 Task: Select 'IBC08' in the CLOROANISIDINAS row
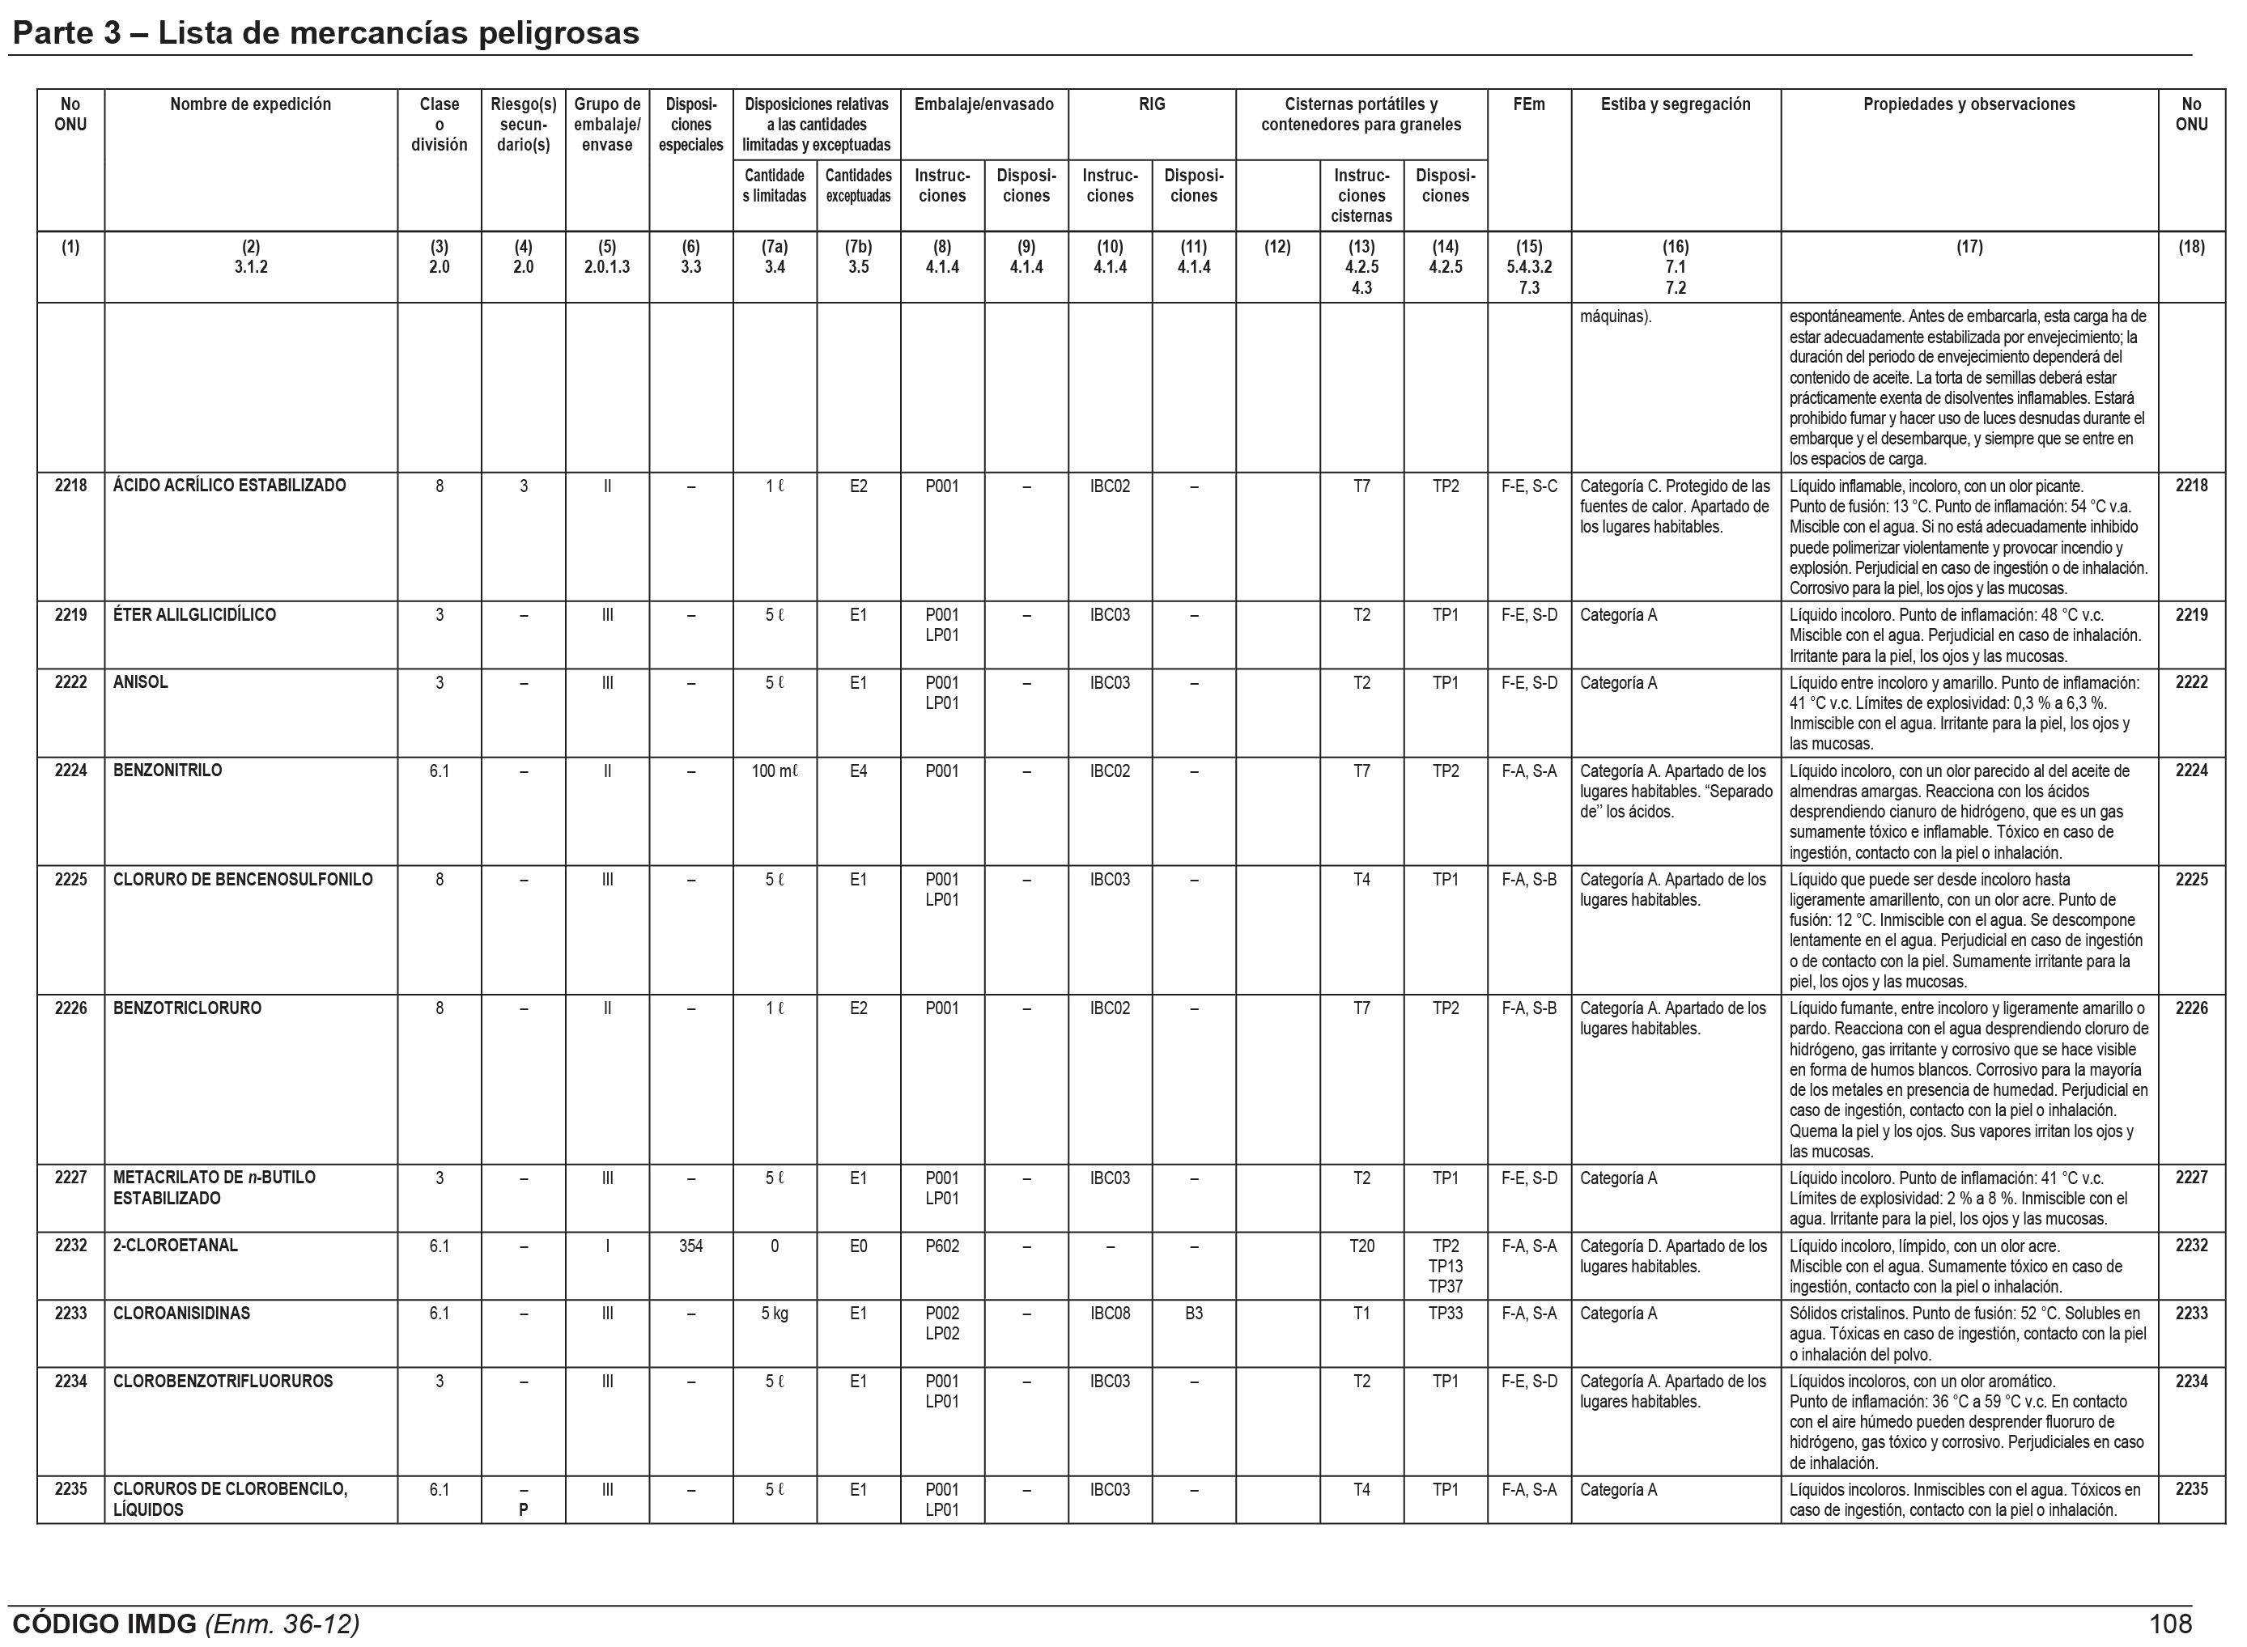click(x=1110, y=1314)
